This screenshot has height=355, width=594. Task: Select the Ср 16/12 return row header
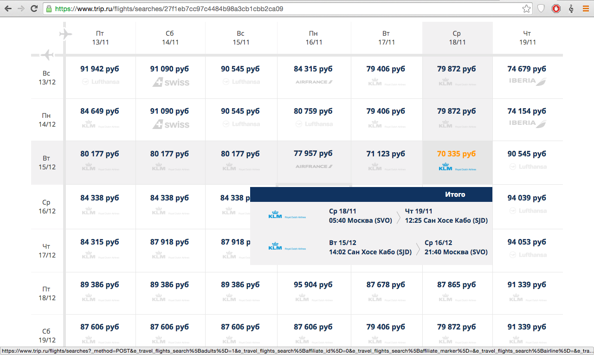point(46,207)
